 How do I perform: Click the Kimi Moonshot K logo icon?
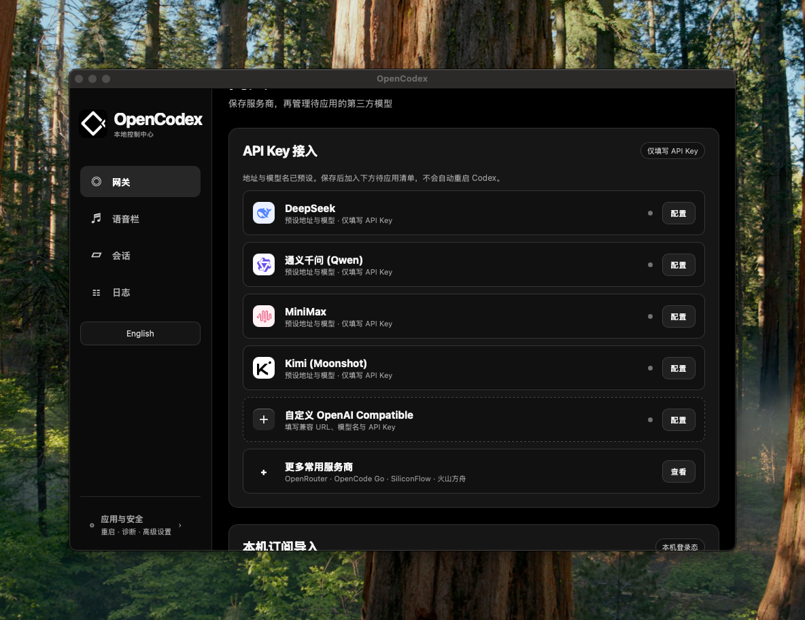tap(264, 368)
